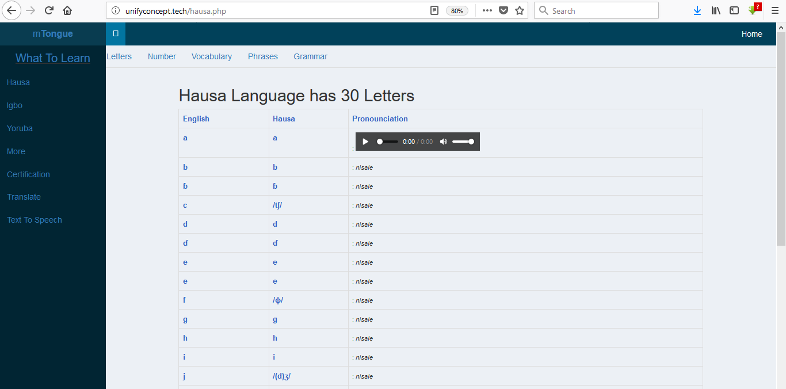Save page to Pocket icon
The image size is (786, 389).
[503, 10]
